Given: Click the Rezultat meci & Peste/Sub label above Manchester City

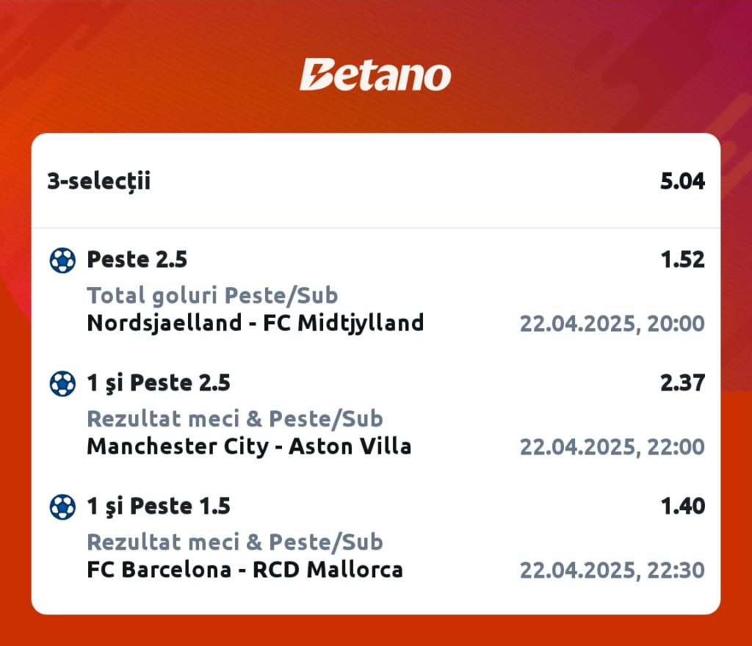Looking at the screenshot, I should [x=235, y=419].
